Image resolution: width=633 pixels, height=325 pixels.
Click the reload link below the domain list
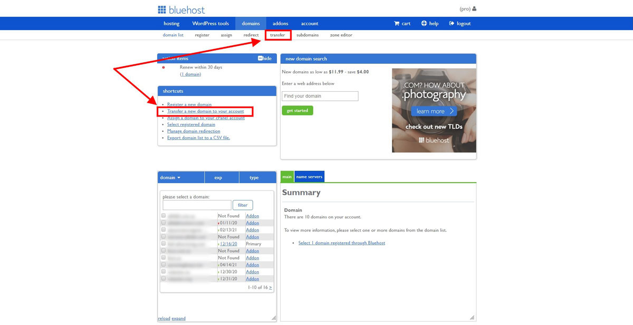[x=164, y=318]
